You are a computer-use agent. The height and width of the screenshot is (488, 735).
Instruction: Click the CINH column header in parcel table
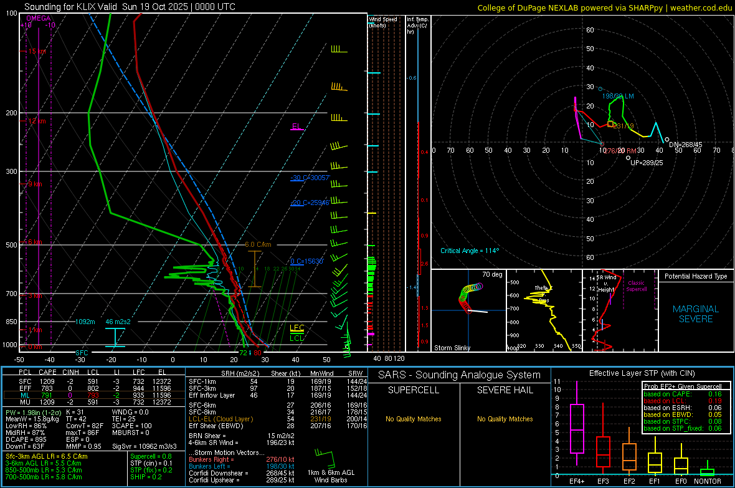71,372
